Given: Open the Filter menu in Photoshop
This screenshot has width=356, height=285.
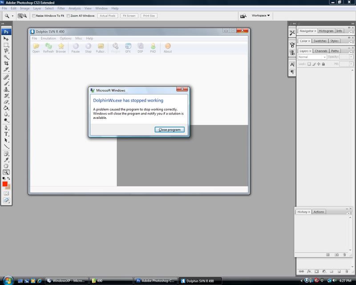Looking at the screenshot, I should (x=61, y=8).
